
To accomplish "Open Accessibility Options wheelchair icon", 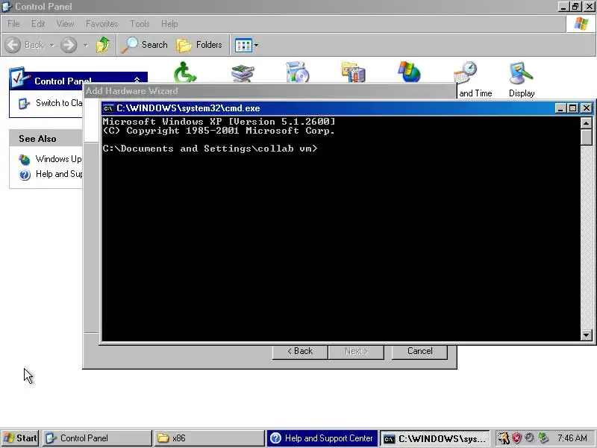I will [185, 72].
